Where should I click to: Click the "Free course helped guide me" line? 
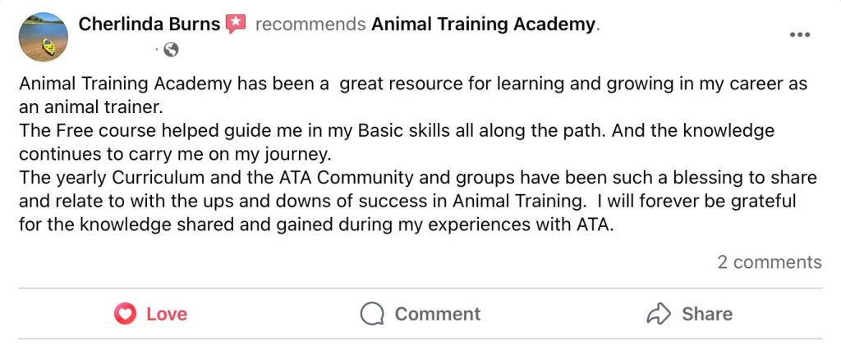397,131
